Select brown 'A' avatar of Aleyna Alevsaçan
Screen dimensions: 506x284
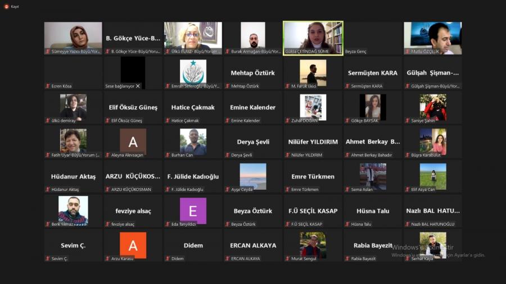pyautogui.click(x=133, y=141)
